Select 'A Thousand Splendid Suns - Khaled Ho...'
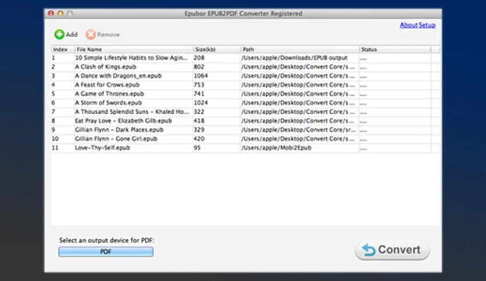Image resolution: width=486 pixels, height=281 pixels. tap(132, 111)
